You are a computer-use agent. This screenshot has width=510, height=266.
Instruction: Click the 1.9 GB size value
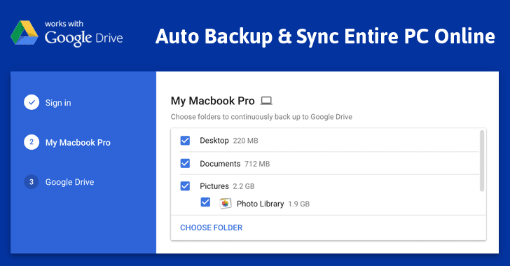tap(299, 204)
